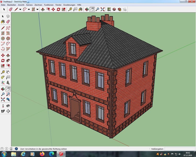Open the Kamera menu

pyautogui.click(x=29, y=5)
